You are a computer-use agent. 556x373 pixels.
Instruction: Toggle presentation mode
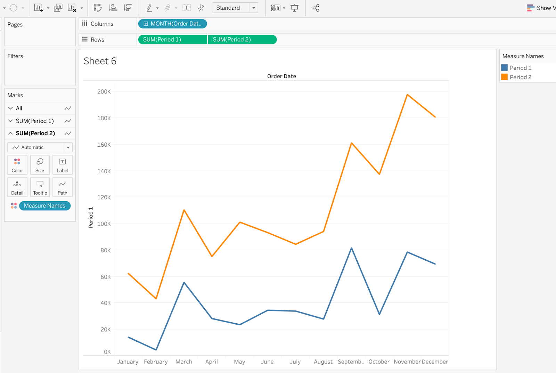[294, 8]
